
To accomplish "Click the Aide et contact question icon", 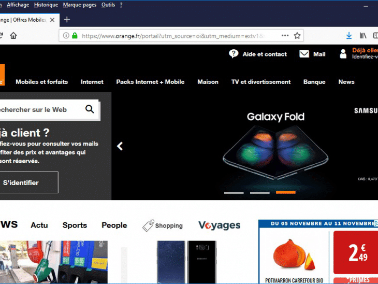I will (x=234, y=54).
